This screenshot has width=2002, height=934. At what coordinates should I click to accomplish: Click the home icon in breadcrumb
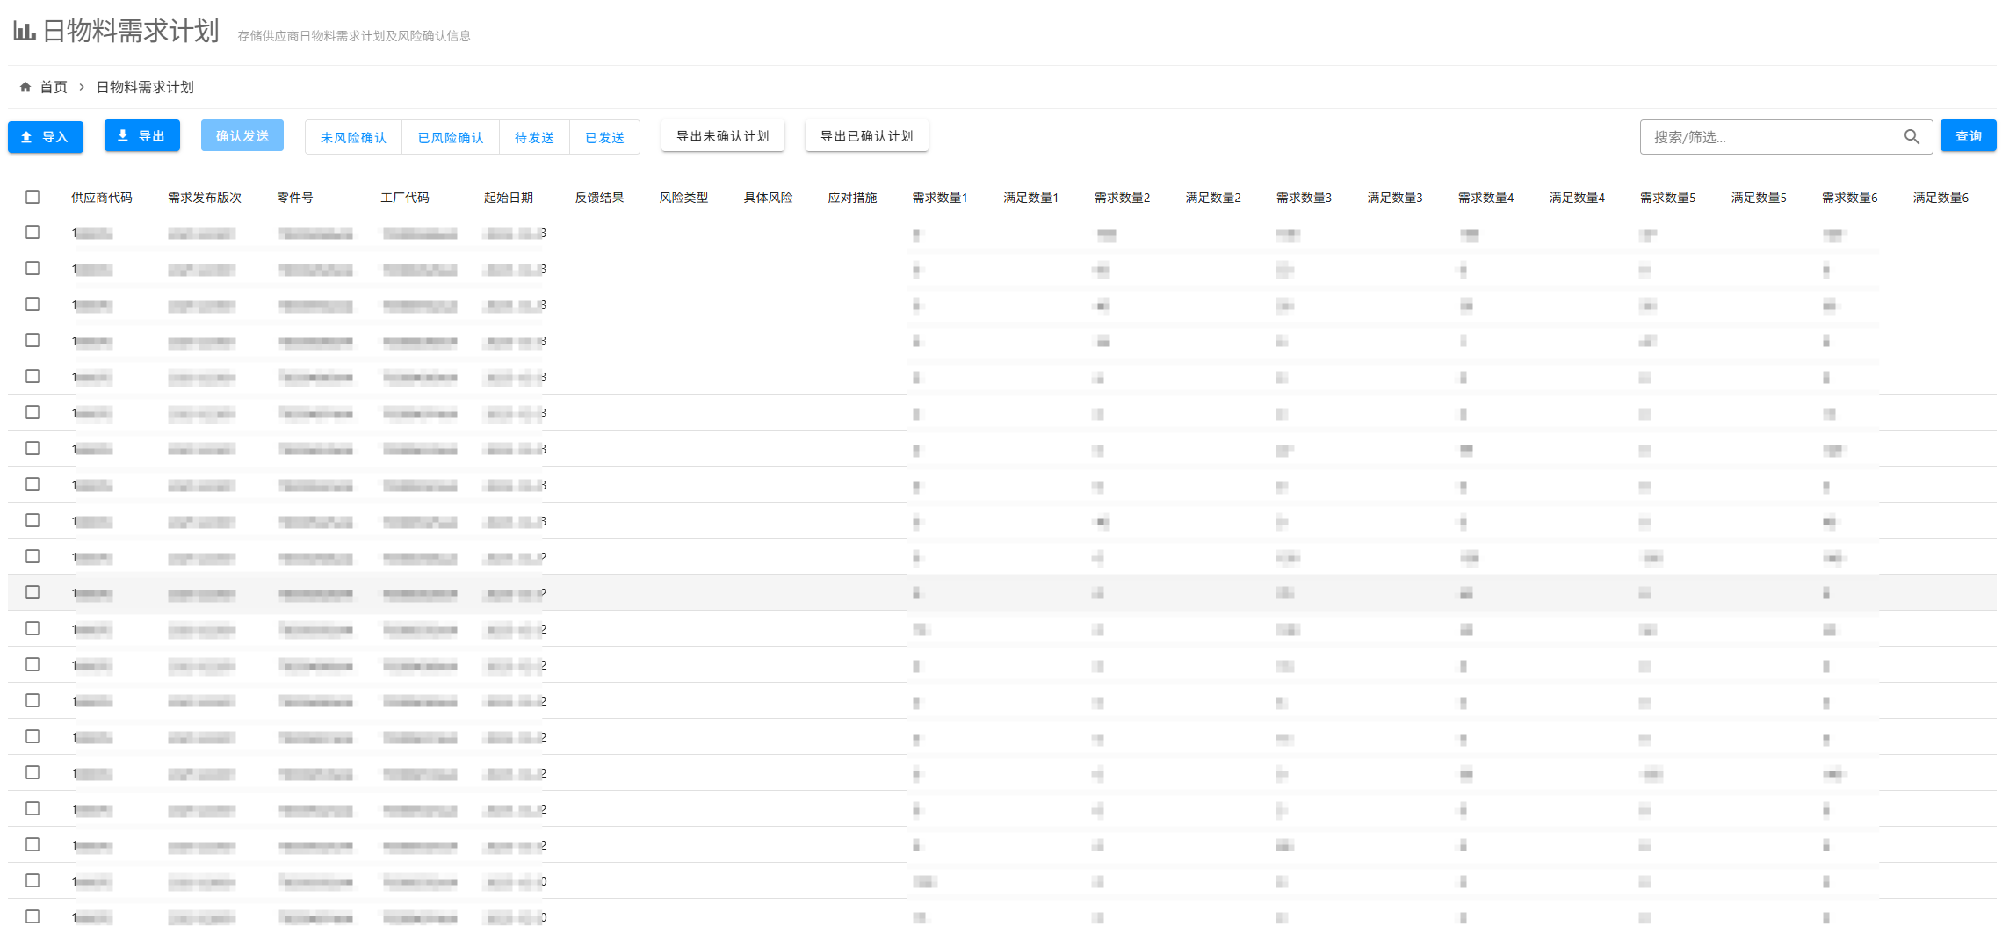coord(25,87)
